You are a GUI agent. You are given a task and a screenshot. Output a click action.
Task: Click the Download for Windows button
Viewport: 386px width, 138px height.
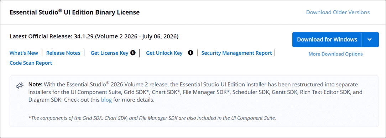click(327, 39)
